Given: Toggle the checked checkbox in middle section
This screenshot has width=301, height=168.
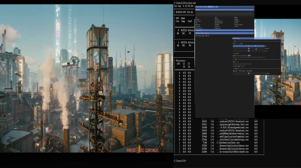Looking at the screenshot, I should click(x=234, y=66).
